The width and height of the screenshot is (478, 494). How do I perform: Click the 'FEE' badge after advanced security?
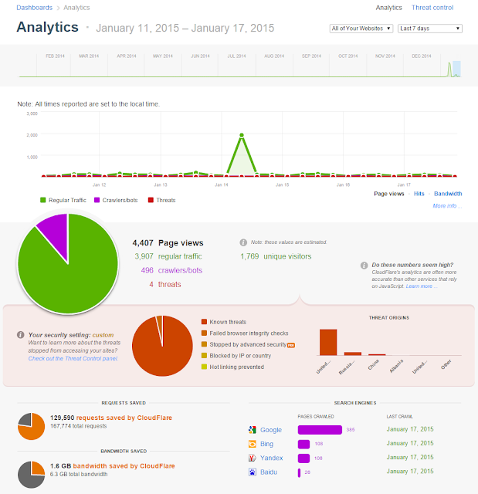point(291,345)
